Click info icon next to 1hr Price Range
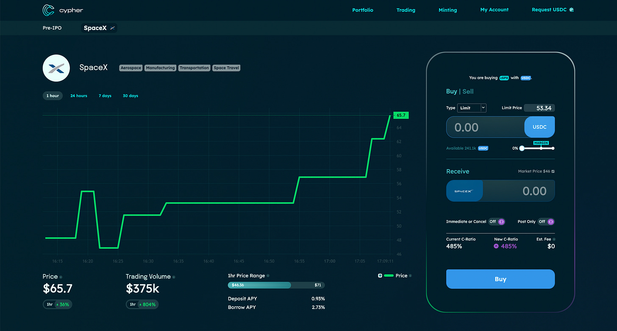Image resolution: width=617 pixels, height=331 pixels. pos(268,276)
